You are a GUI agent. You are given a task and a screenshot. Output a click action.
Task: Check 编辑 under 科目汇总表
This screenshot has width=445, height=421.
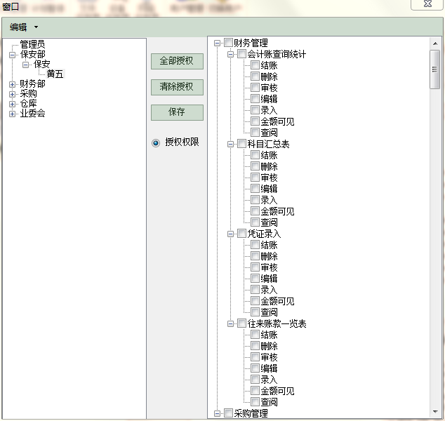(255, 188)
